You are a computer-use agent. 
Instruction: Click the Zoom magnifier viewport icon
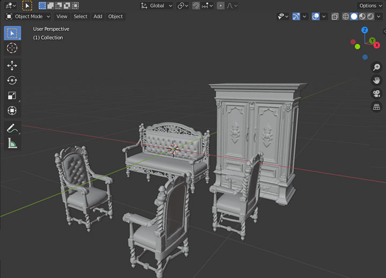[x=376, y=67]
